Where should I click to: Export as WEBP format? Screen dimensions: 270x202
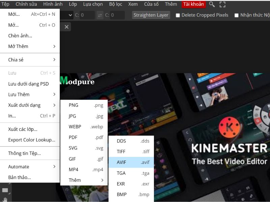(84, 127)
